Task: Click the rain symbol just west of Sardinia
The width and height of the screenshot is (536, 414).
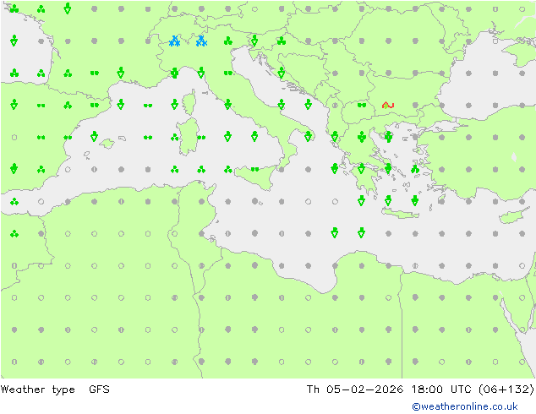Action: [175, 138]
